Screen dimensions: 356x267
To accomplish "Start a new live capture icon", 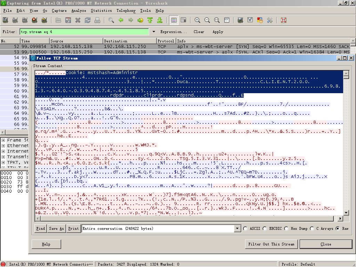I will pos(25,20).
